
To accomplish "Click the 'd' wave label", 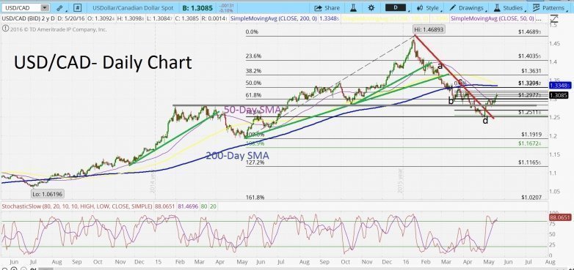I will [x=485, y=121].
